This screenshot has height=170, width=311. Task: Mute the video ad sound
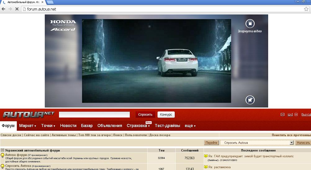250,100
